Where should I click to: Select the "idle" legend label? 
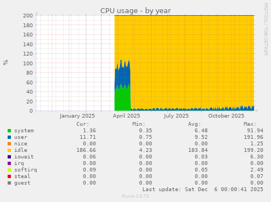[x=21, y=150]
